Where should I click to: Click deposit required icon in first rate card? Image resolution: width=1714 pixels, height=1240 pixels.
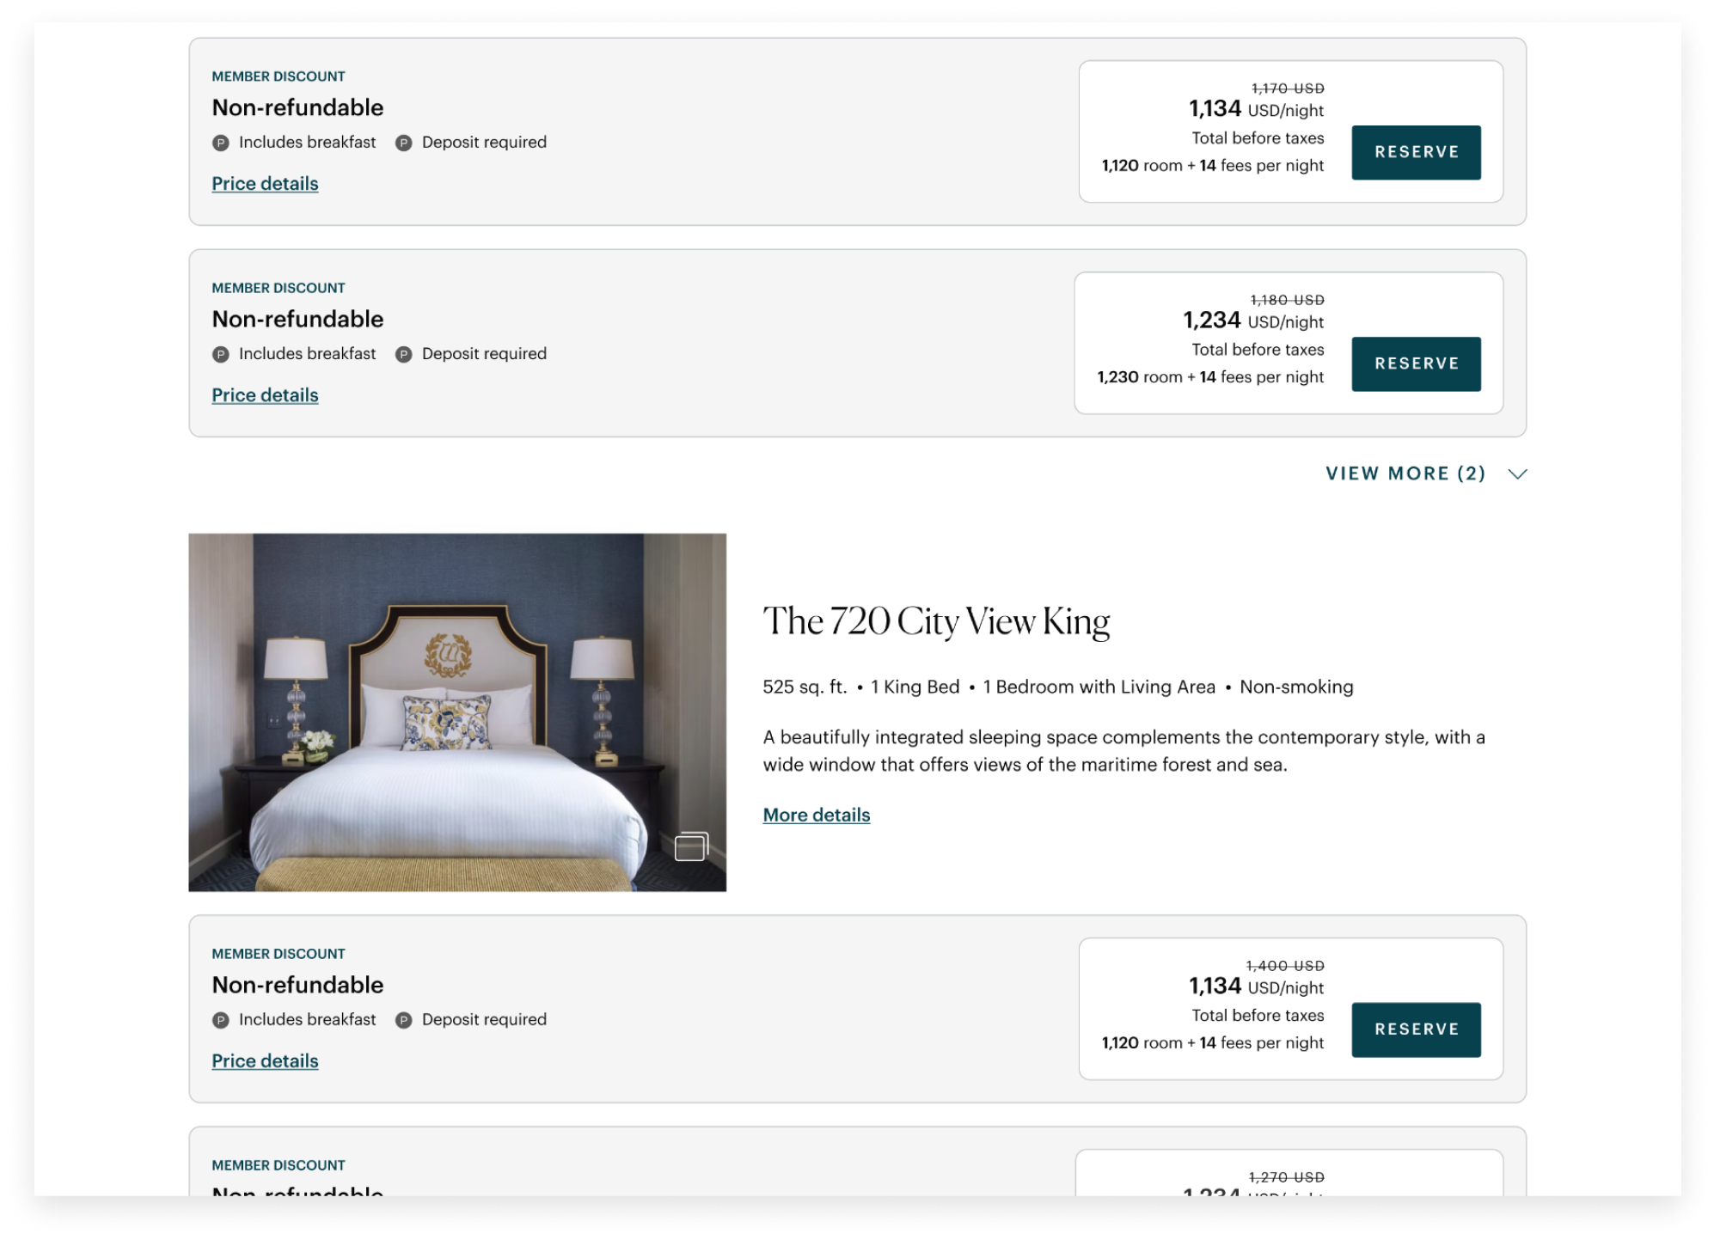[x=403, y=143]
